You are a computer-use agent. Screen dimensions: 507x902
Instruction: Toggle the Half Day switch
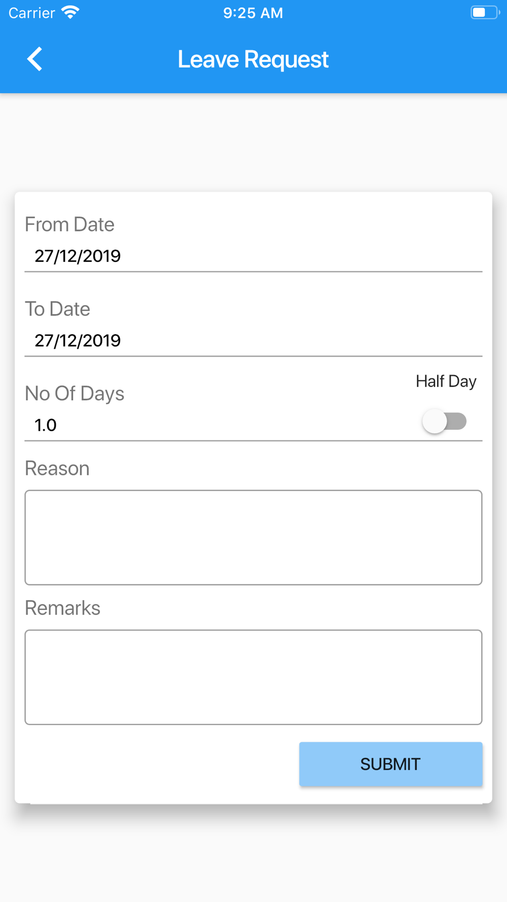click(x=445, y=422)
